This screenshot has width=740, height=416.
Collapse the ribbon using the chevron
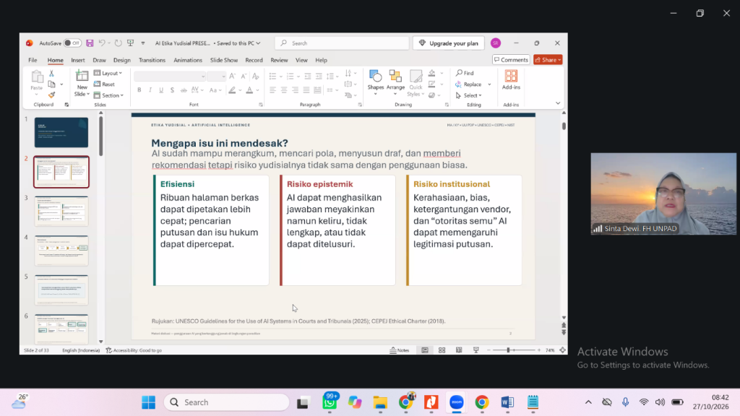[x=558, y=103]
